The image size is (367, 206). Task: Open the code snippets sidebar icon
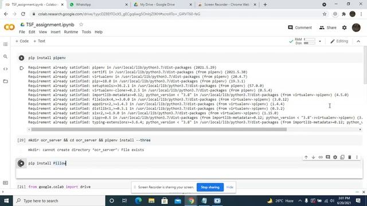5,69
